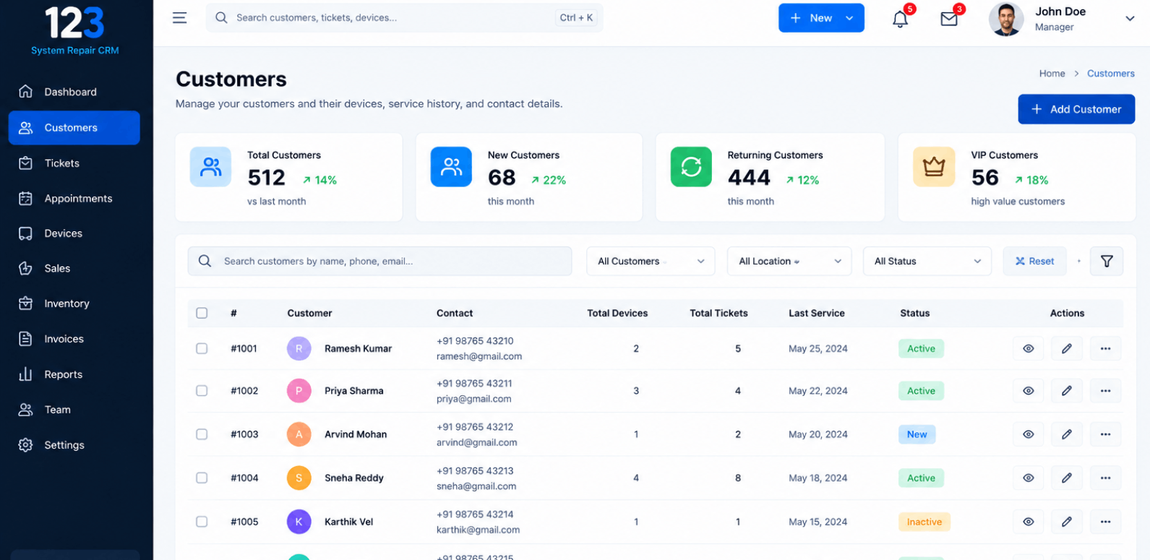Check the box for customer #1004
This screenshot has height=560, width=1150.
click(x=202, y=478)
